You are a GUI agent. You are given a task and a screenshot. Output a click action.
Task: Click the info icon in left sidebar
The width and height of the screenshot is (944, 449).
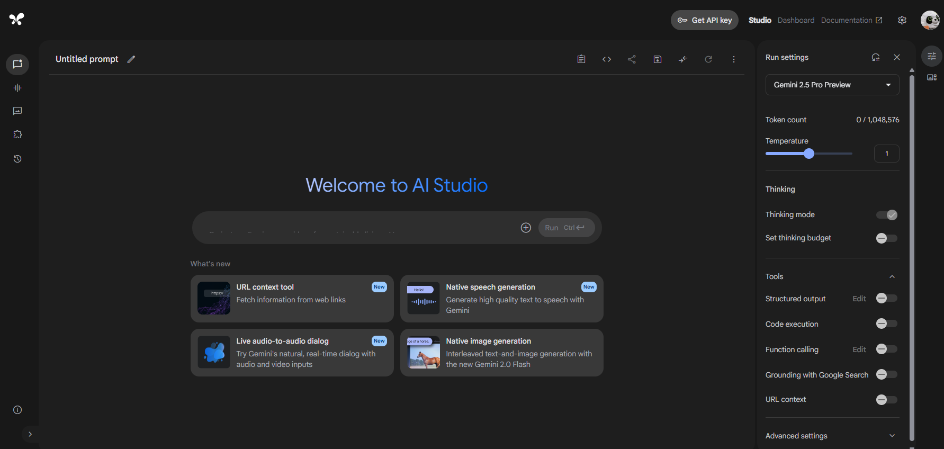(17, 410)
